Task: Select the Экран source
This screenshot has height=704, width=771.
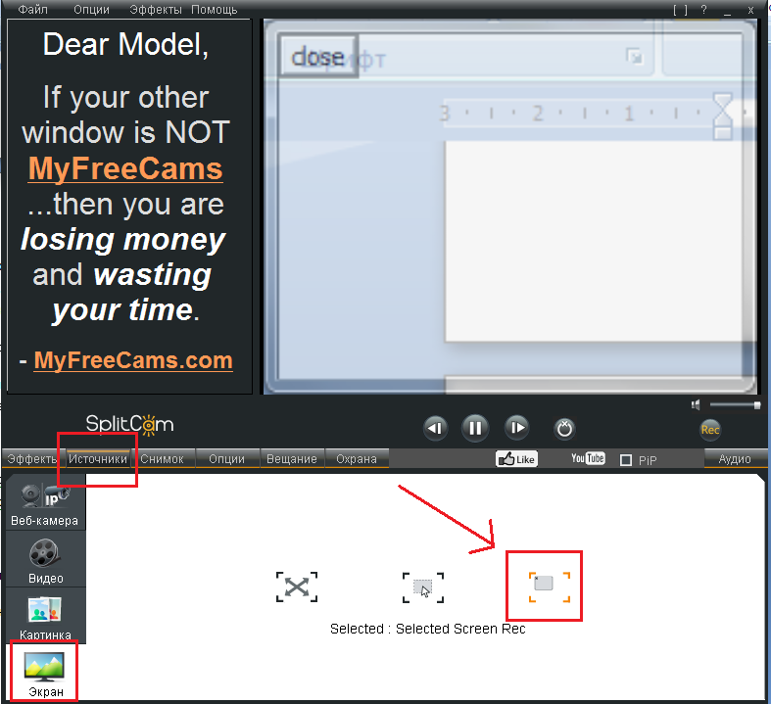Action: [x=45, y=672]
